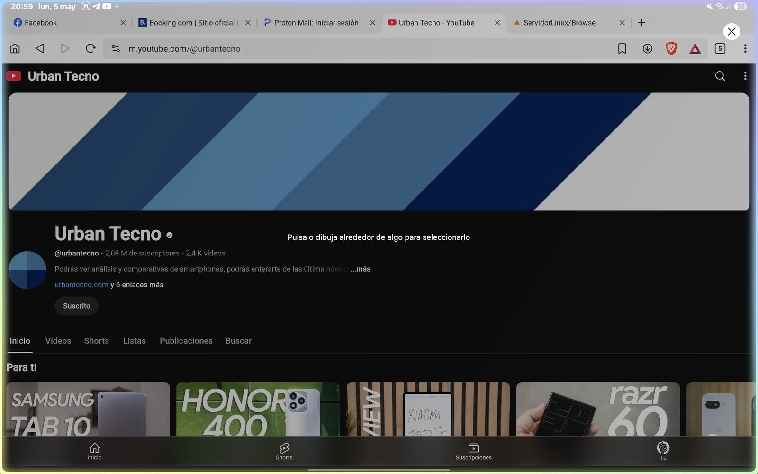
Task: Open the tab switcher showing 5 tabs
Action: click(x=720, y=48)
